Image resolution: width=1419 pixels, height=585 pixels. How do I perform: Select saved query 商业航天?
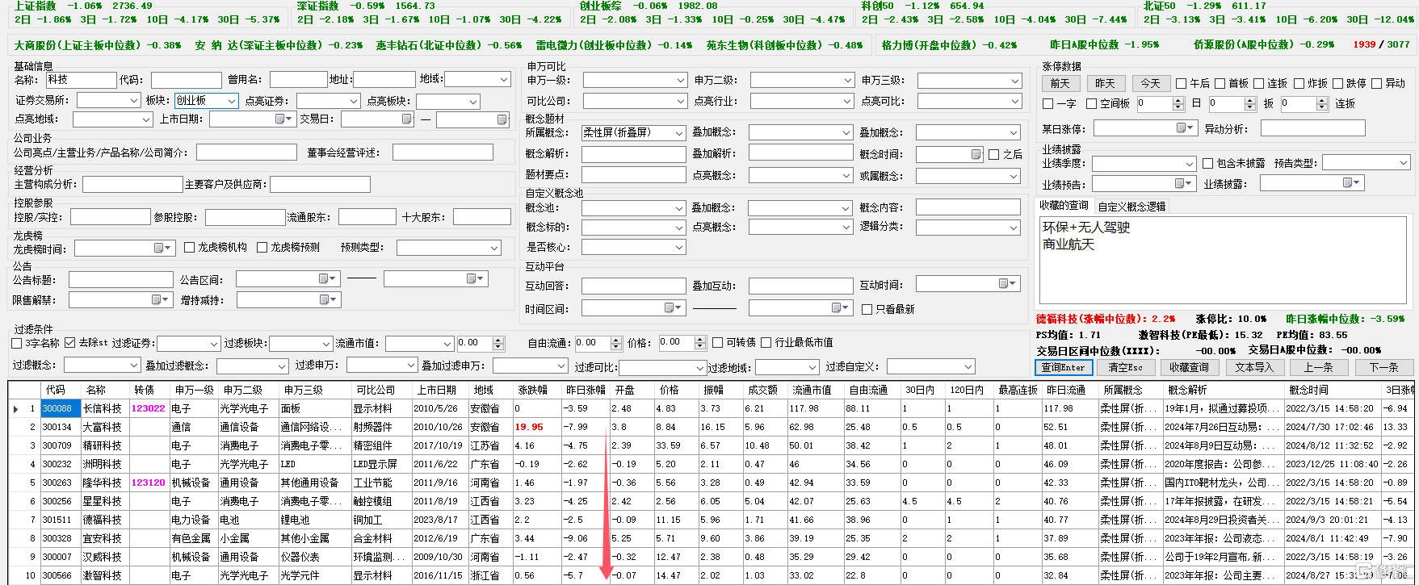1068,244
